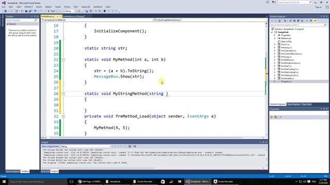Collapse the General group in Toolbox
330x185 pixels.
coord(8,24)
